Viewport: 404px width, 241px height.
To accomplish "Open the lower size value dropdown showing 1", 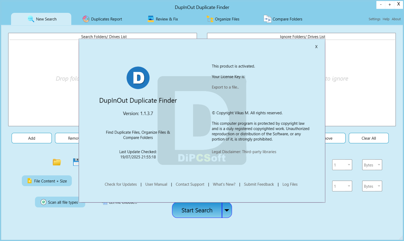I will pos(342,186).
